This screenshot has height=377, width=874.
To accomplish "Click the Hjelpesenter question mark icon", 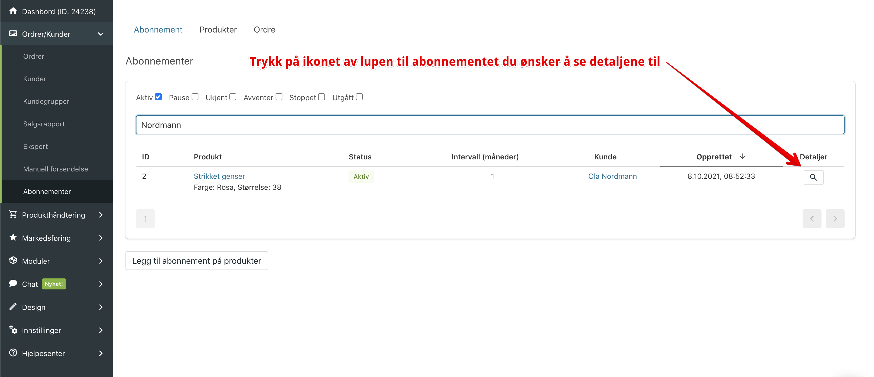I will click(13, 353).
